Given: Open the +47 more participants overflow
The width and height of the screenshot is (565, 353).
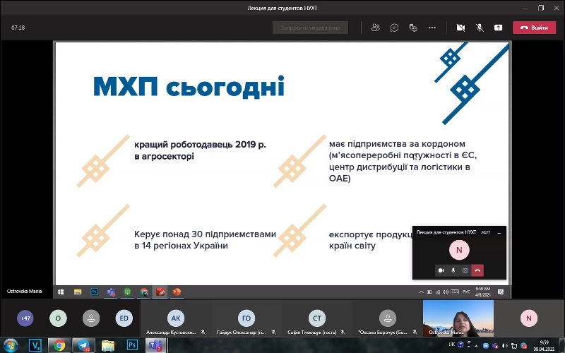Looking at the screenshot, I should pos(25,318).
